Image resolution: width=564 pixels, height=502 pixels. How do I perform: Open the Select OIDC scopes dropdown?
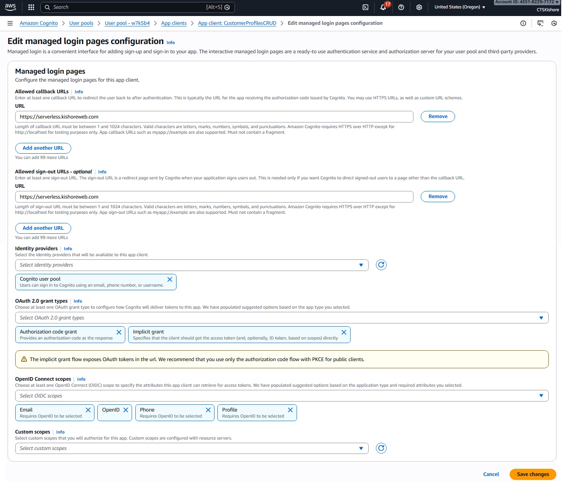coord(281,396)
